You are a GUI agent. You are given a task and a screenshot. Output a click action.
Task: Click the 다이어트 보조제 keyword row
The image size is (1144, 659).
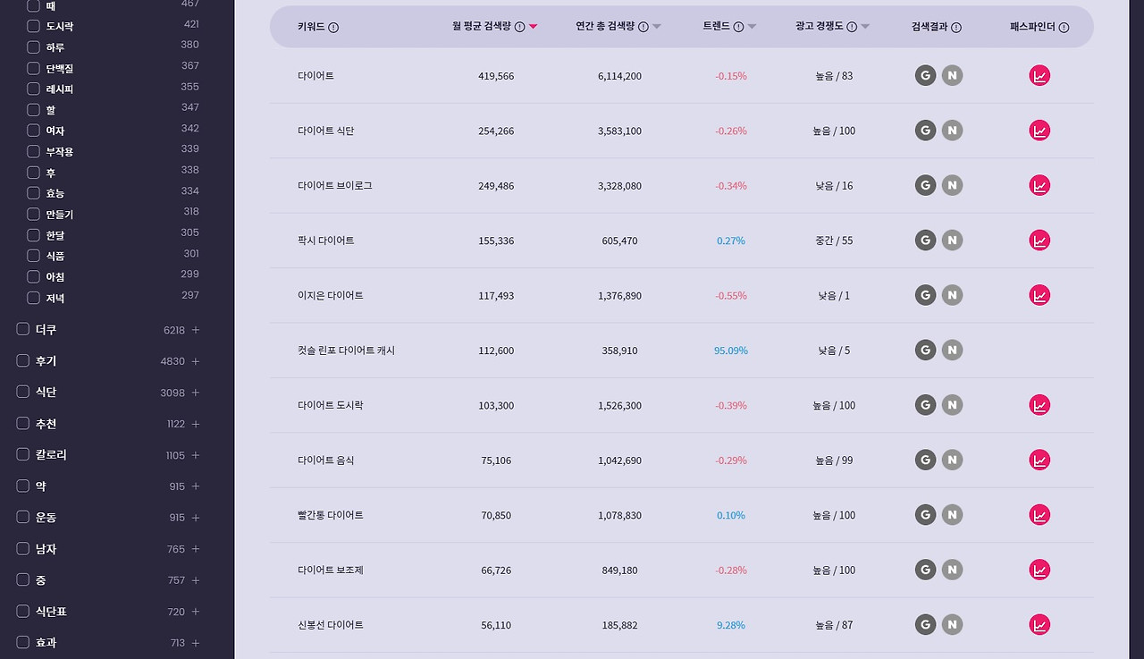pyautogui.click(x=682, y=570)
